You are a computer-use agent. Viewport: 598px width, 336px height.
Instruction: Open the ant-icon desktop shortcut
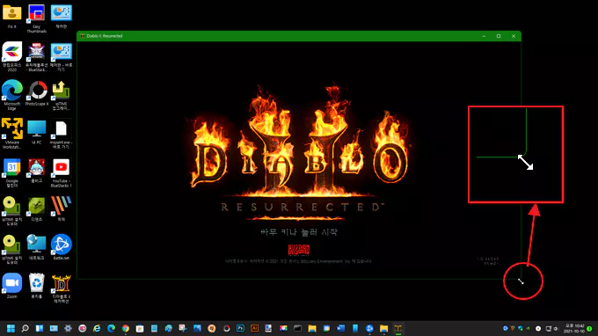[x=37, y=208]
